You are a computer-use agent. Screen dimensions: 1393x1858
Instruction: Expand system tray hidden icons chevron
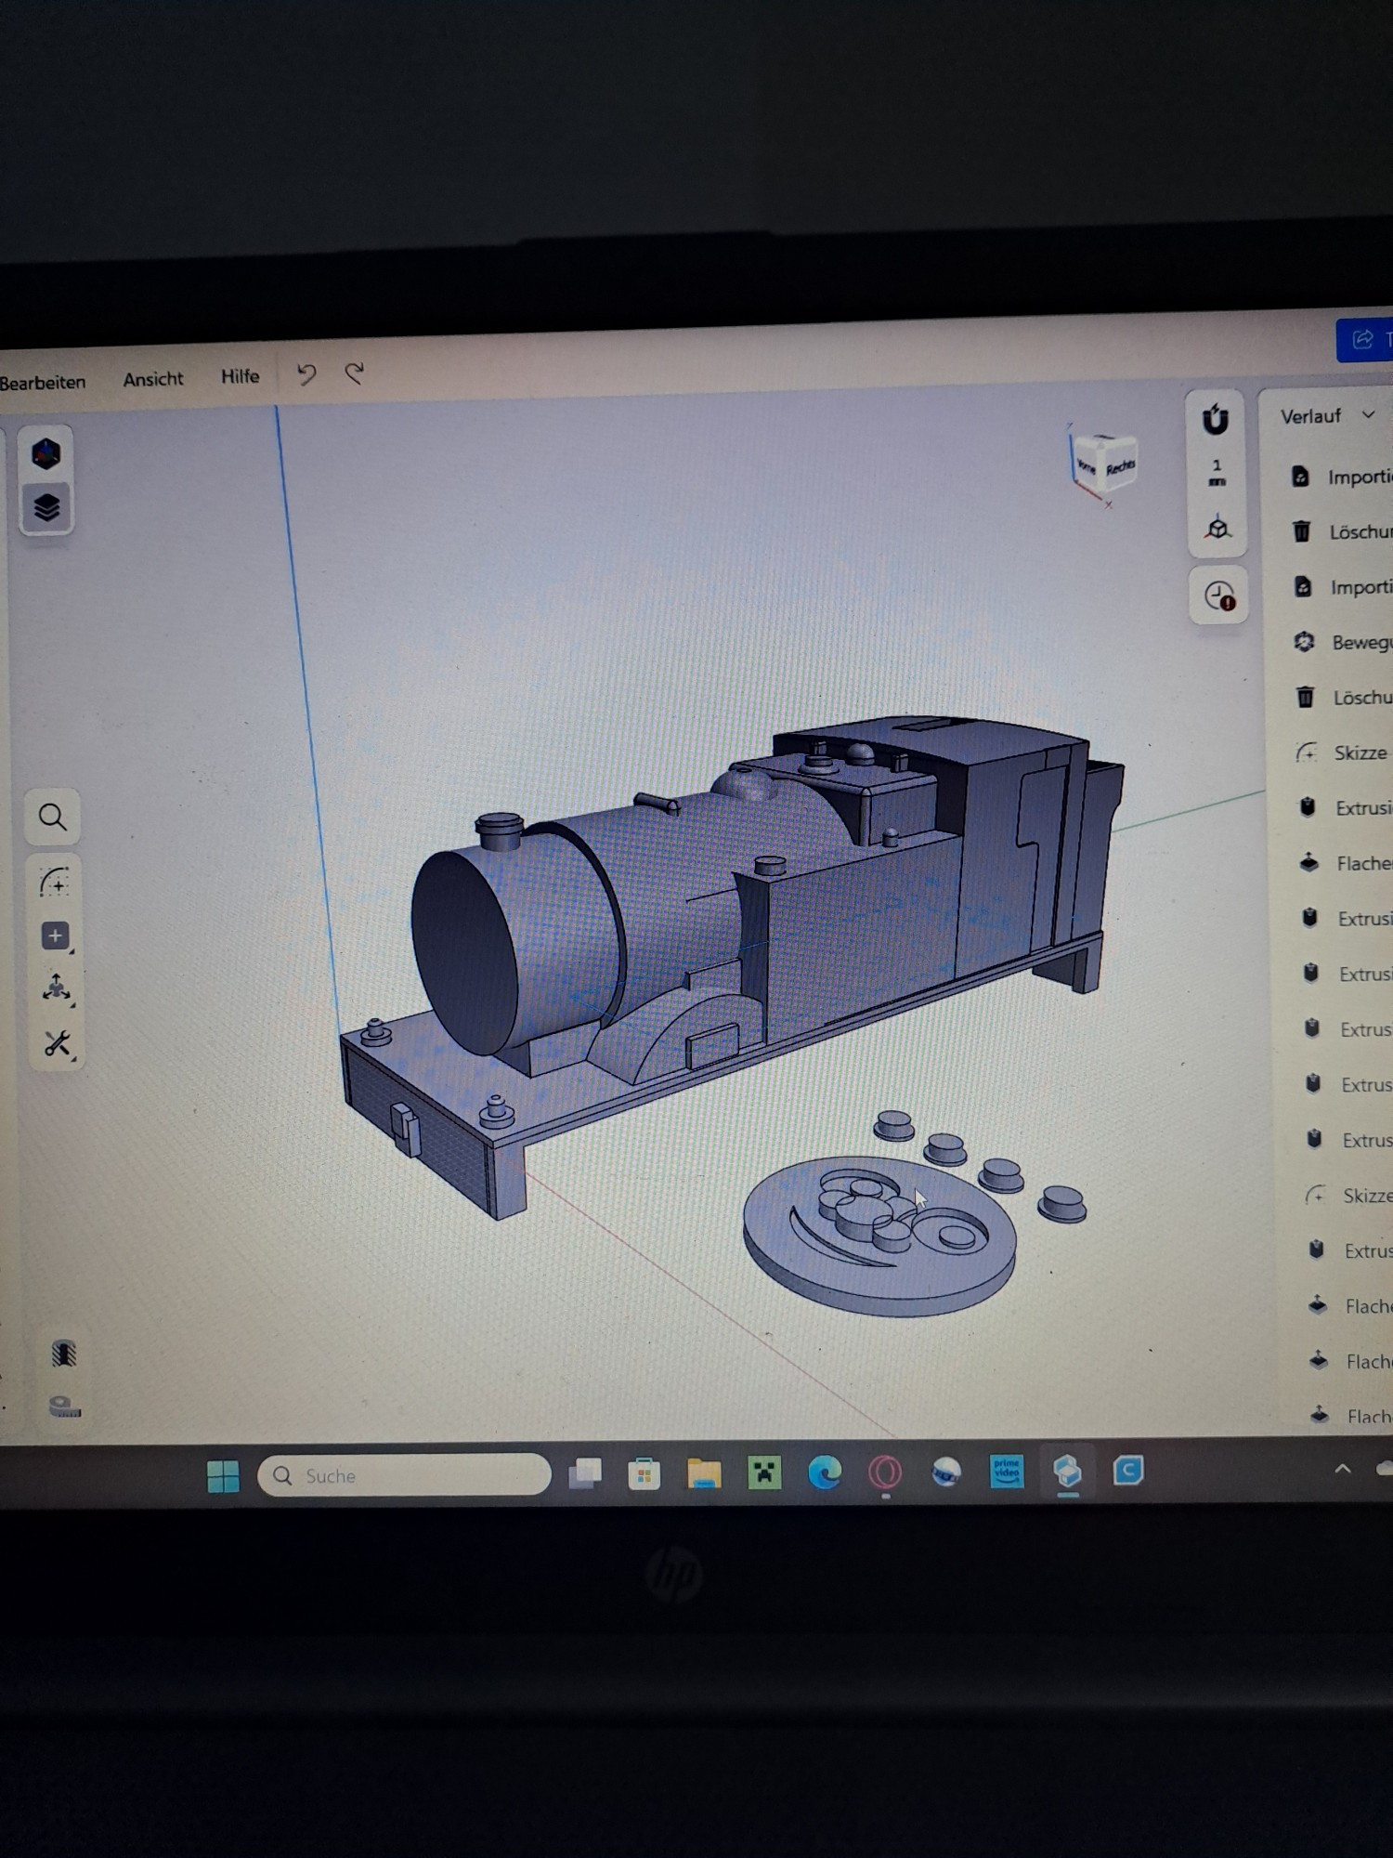[x=1342, y=1469]
